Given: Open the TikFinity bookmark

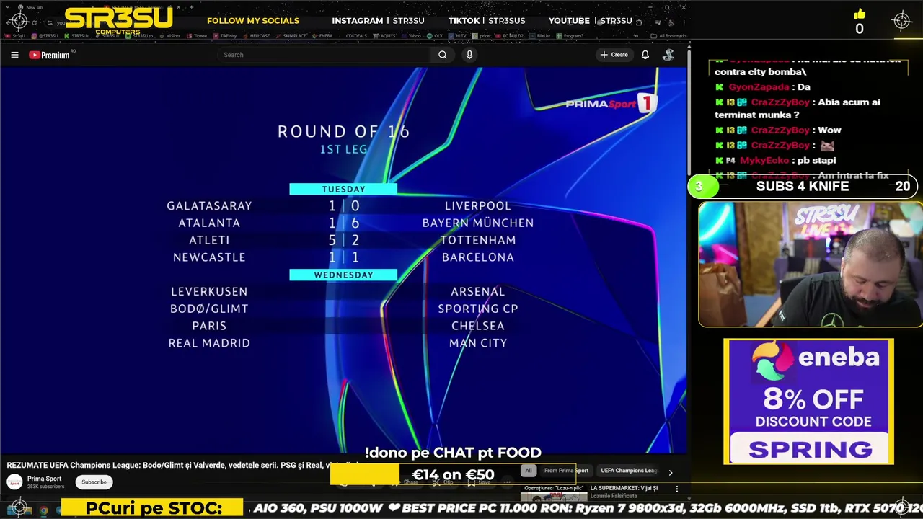Looking at the screenshot, I should [x=226, y=35].
